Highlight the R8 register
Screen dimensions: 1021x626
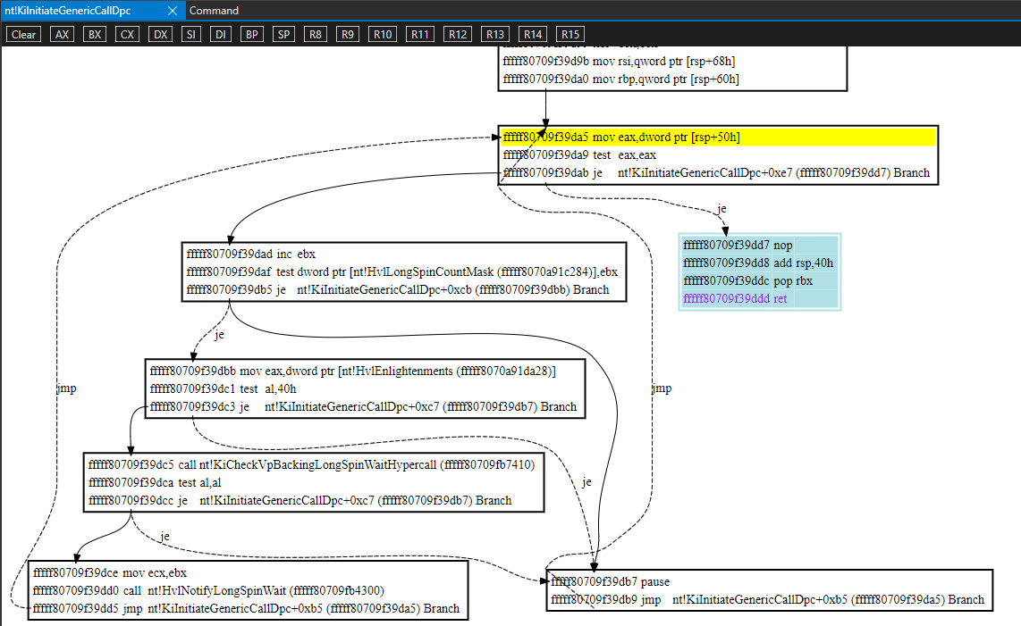[315, 34]
